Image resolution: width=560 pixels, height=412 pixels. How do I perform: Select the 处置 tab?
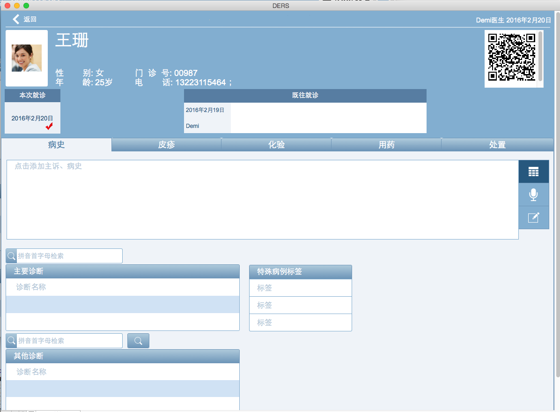coord(497,145)
